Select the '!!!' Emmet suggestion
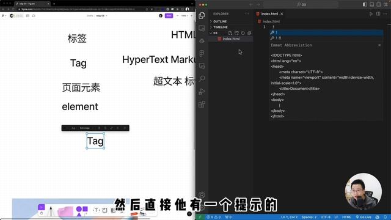391x220 pixels. click(x=326, y=38)
